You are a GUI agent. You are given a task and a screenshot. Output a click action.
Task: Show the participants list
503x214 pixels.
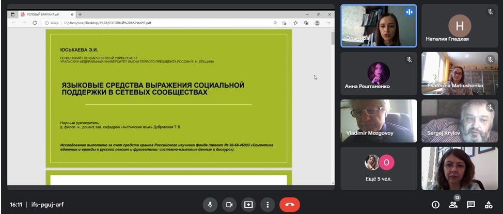coord(453,204)
